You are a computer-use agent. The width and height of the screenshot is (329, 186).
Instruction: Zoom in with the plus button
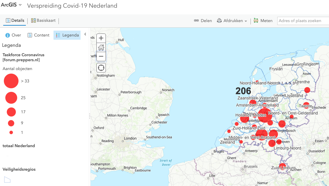(x=101, y=38)
